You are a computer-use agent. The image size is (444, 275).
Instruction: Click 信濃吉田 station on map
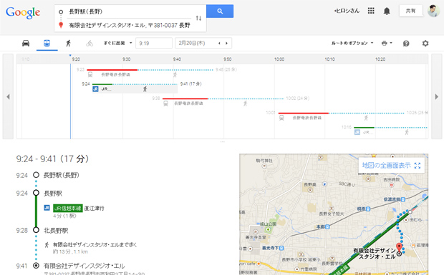394,199
